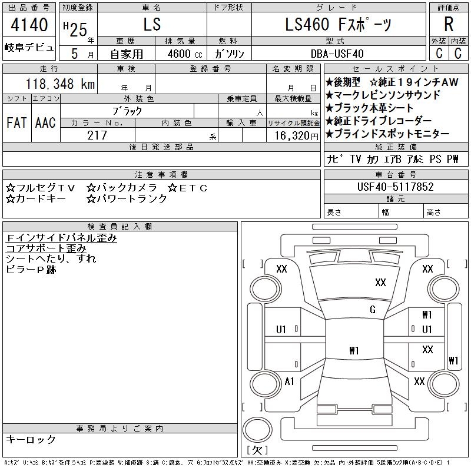Select the 純正ドライブレコーダー line
This screenshot has width=471, height=471.
click(379, 121)
